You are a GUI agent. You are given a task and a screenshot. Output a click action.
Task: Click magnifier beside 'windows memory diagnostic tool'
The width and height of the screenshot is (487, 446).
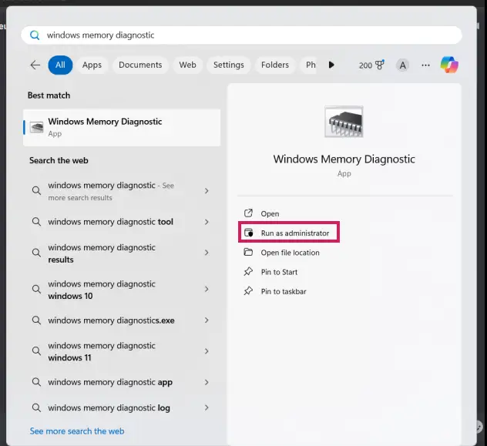[x=36, y=222]
